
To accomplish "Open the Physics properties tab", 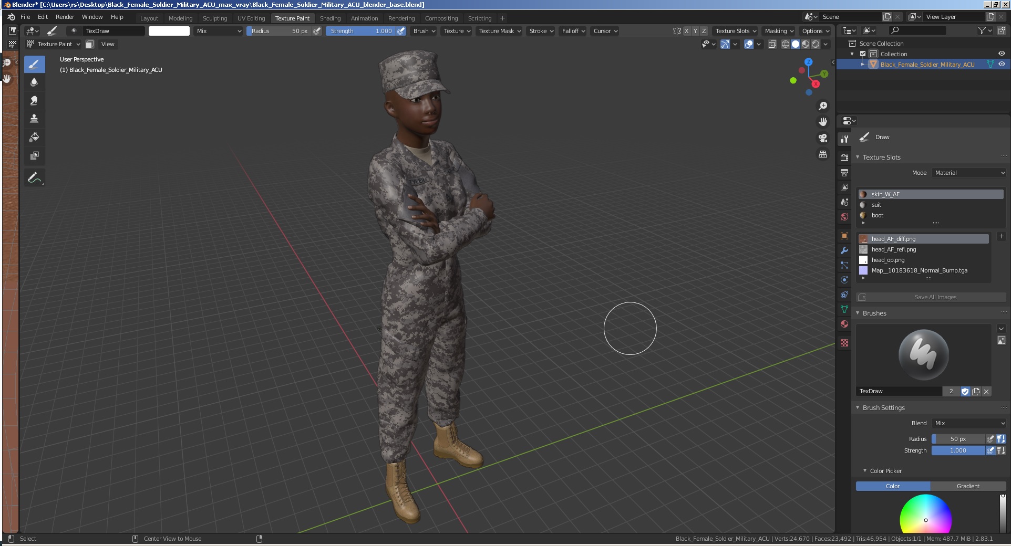I will [844, 280].
